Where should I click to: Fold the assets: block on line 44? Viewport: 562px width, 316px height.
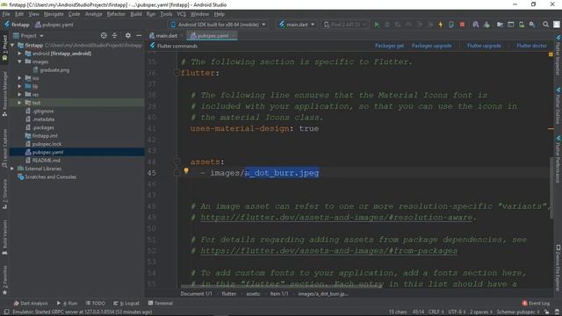177,162
